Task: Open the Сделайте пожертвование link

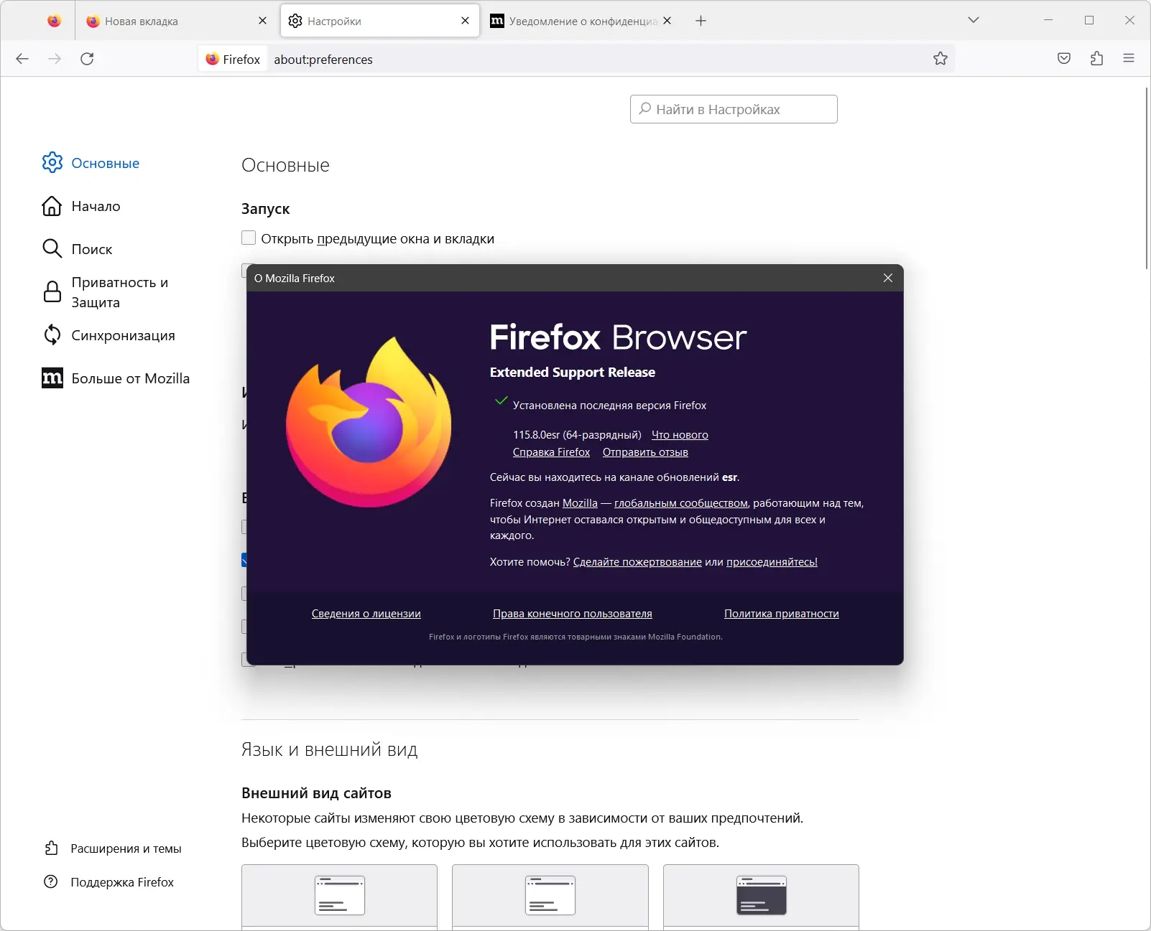Action: tap(637, 562)
